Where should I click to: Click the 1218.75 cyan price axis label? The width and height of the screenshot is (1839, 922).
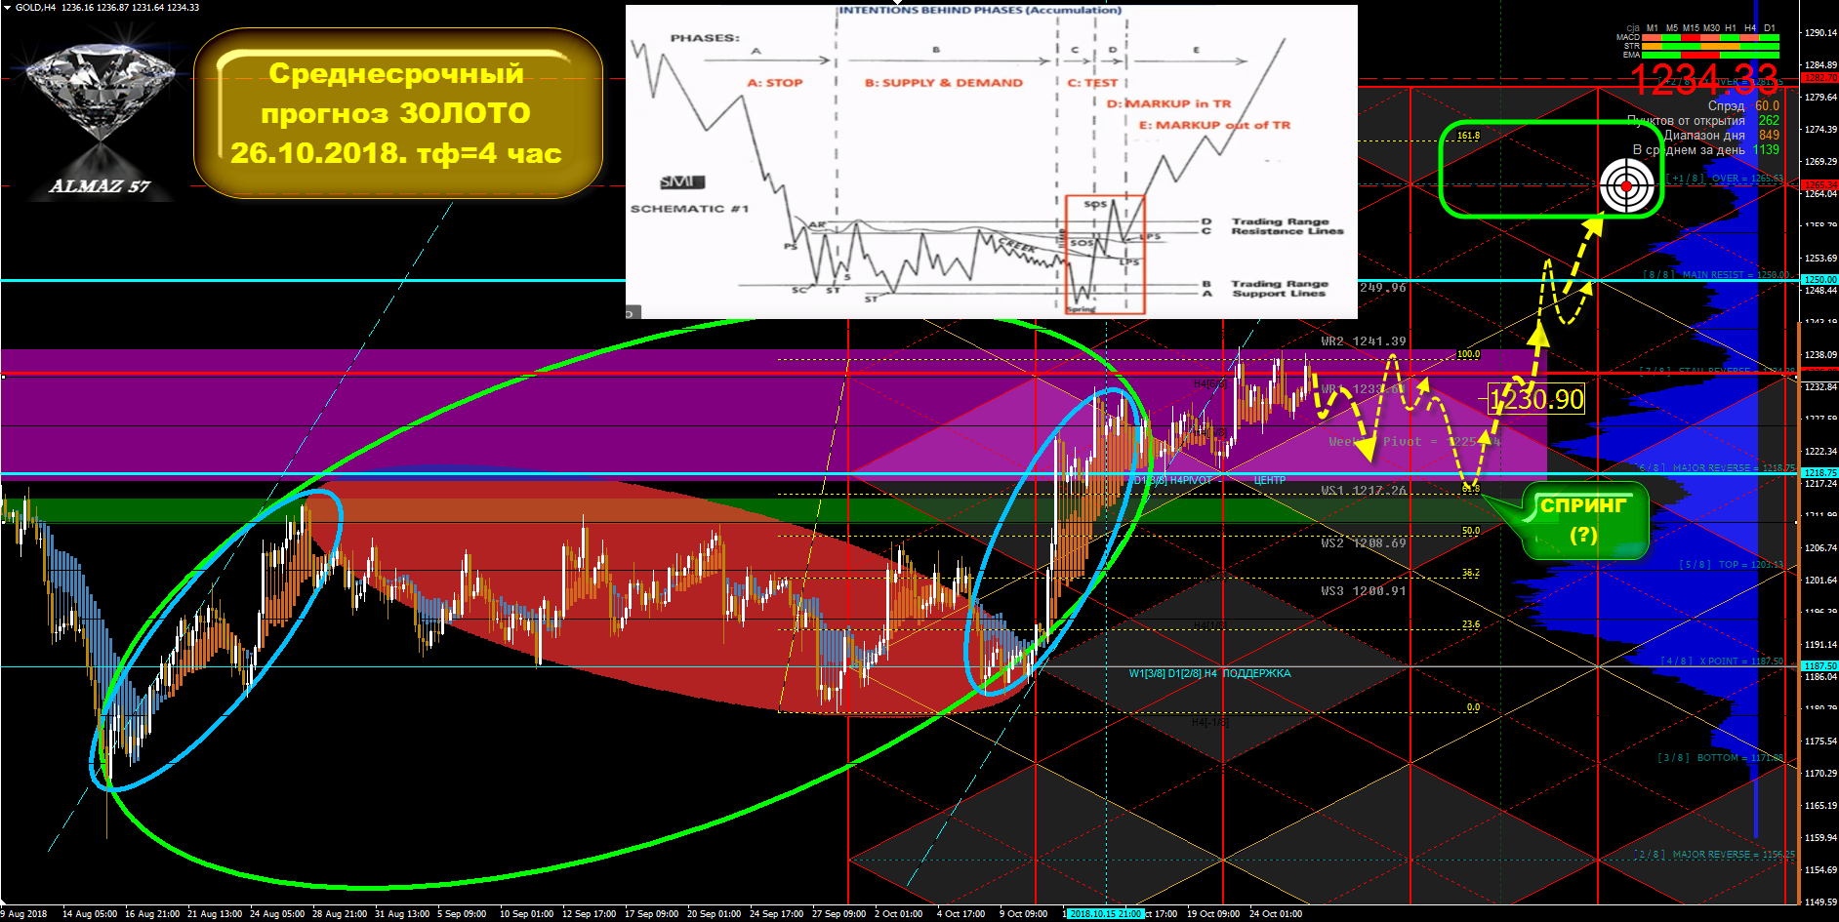[1819, 473]
